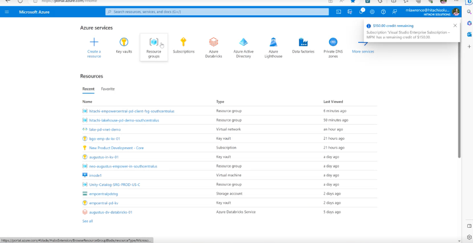Open Cloud Shell from the top bar

point(339,12)
